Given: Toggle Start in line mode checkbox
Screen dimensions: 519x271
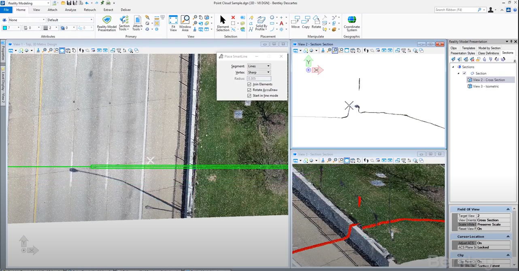Looking at the screenshot, I should [249, 95].
